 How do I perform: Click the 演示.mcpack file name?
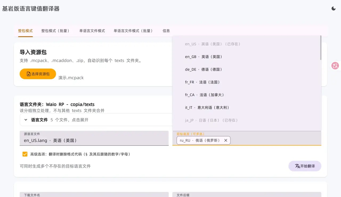click(71, 78)
